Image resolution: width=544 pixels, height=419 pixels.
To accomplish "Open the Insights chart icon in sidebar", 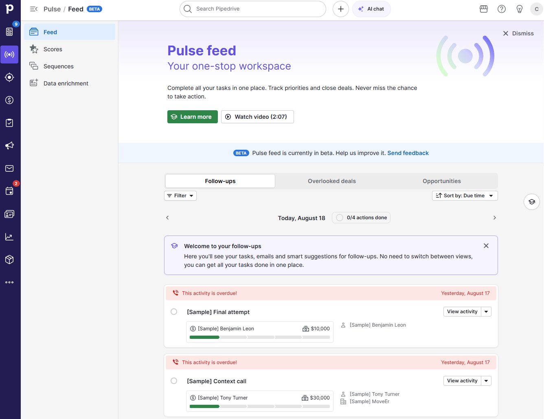I will click(x=9, y=236).
